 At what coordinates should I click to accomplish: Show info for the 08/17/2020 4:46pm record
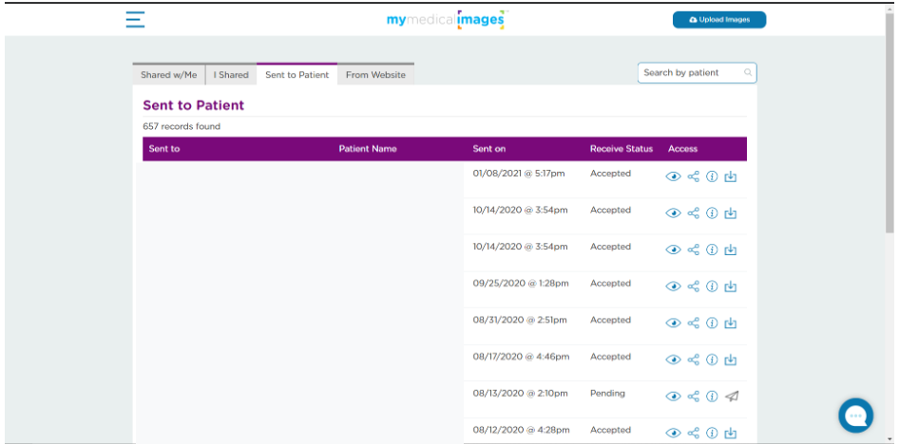coord(712,360)
